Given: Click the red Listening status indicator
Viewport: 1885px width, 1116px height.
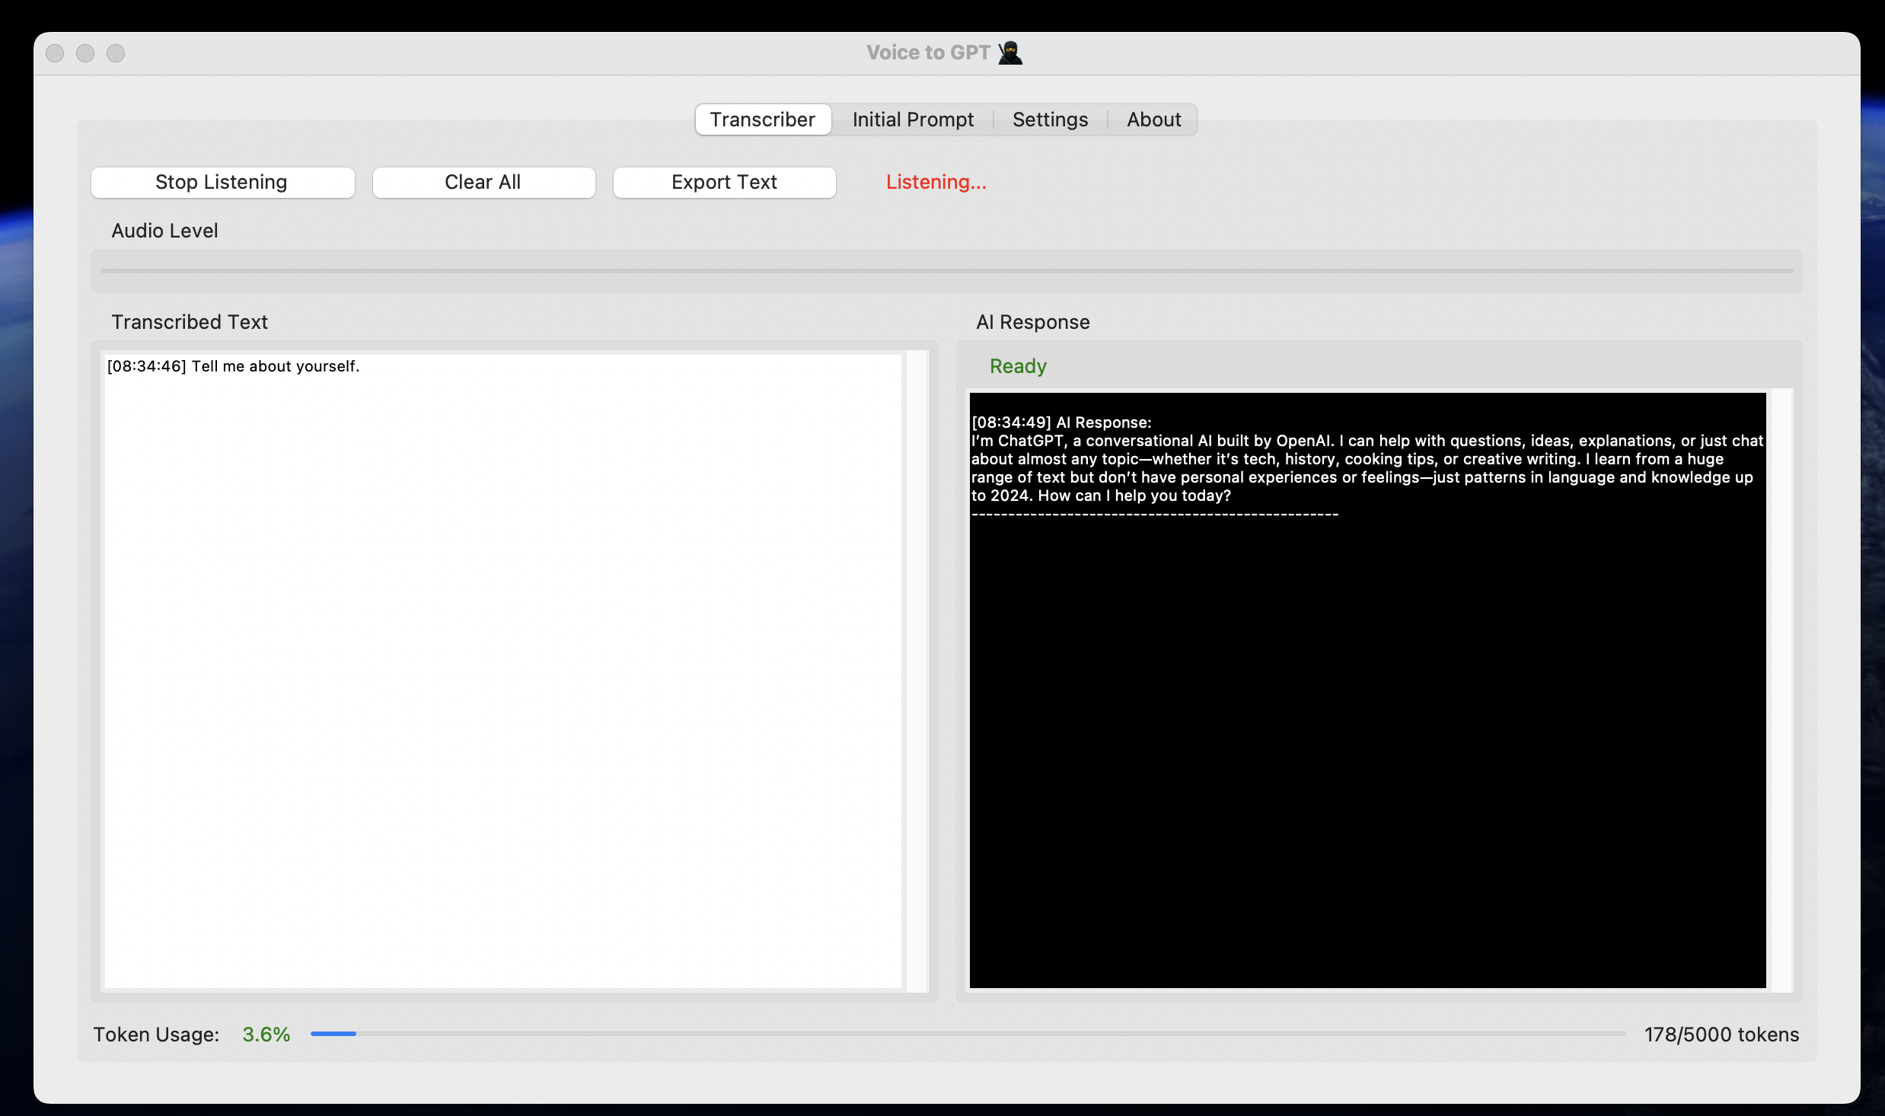Looking at the screenshot, I should coord(935,182).
